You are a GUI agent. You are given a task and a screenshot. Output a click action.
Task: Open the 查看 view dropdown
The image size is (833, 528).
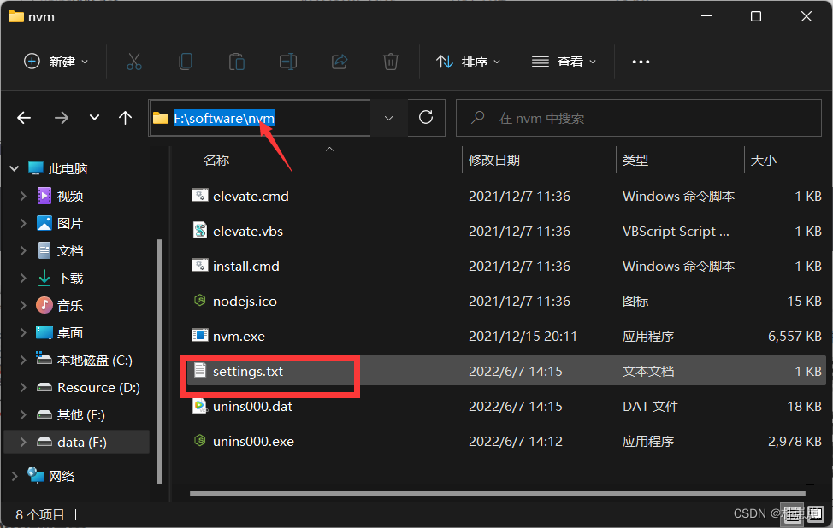pyautogui.click(x=564, y=61)
